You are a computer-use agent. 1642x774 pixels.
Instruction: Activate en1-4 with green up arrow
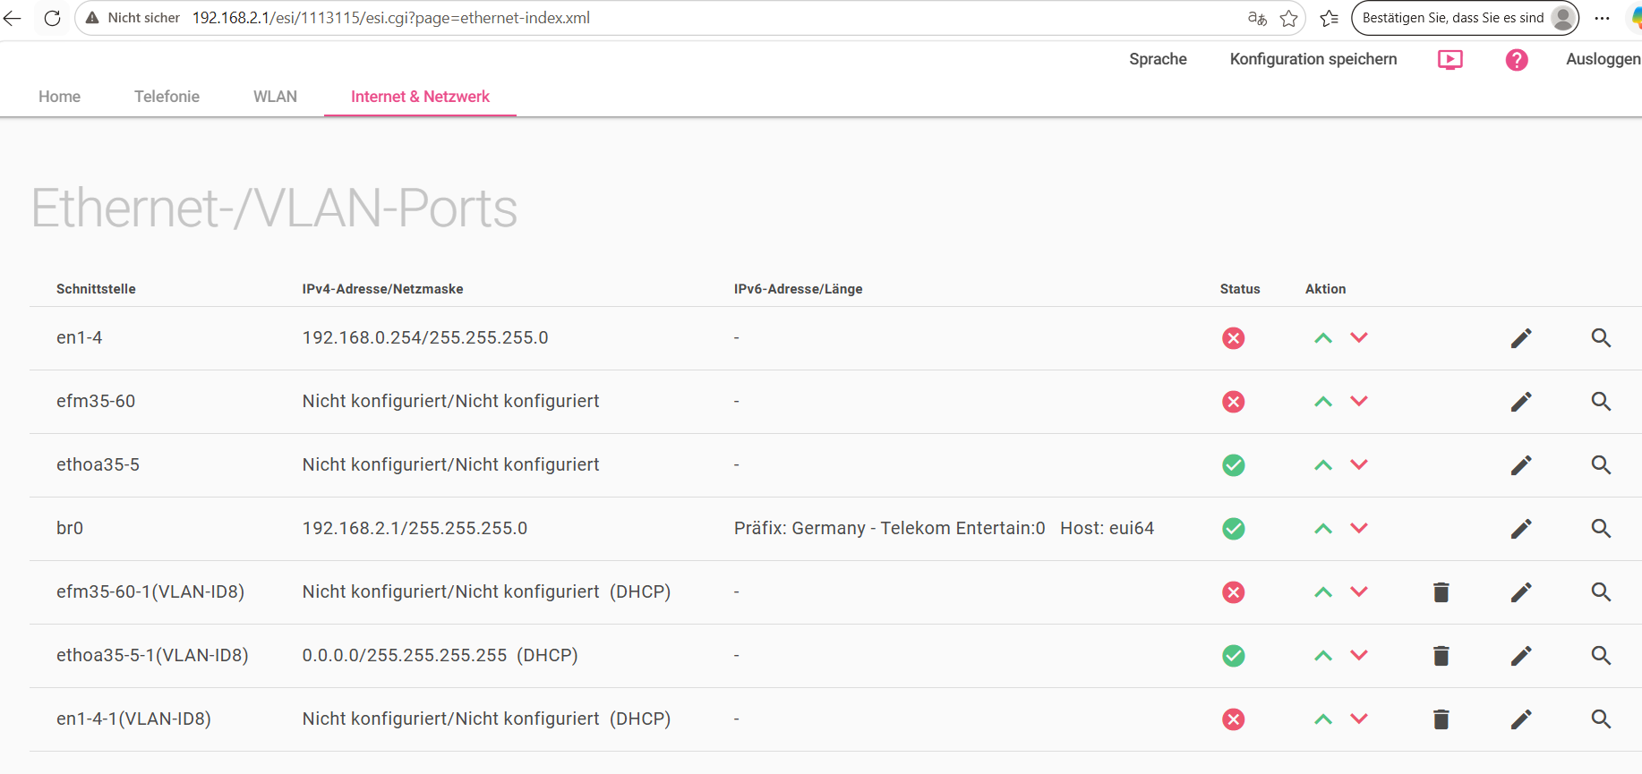[1323, 338]
